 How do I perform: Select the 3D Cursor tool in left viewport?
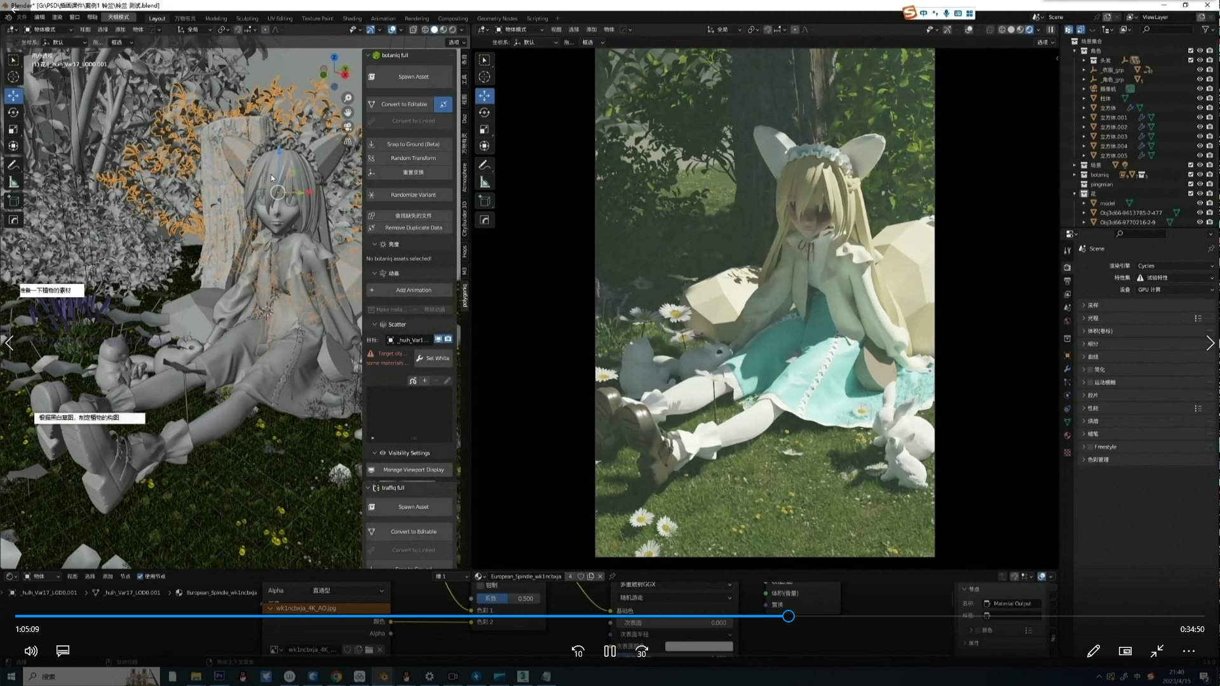[x=13, y=77]
